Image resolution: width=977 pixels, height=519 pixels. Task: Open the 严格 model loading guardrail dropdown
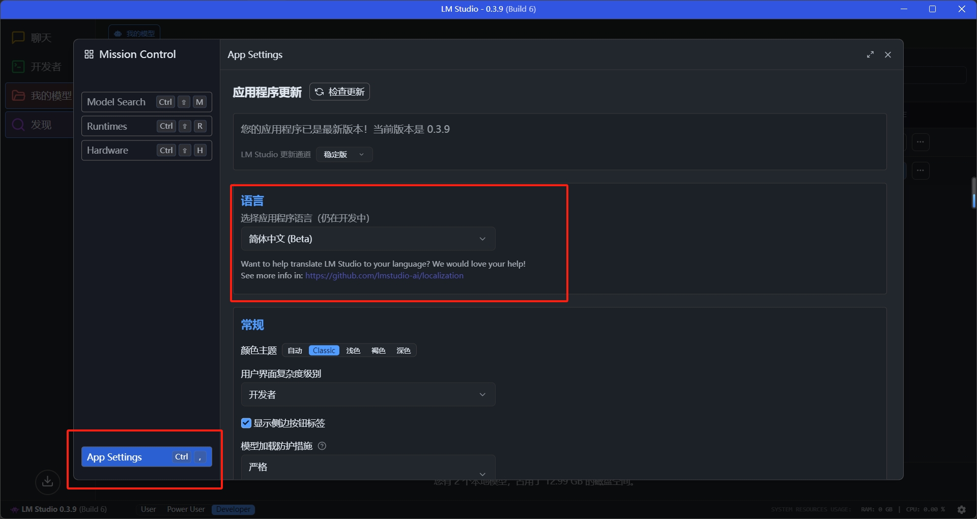pyautogui.click(x=368, y=467)
